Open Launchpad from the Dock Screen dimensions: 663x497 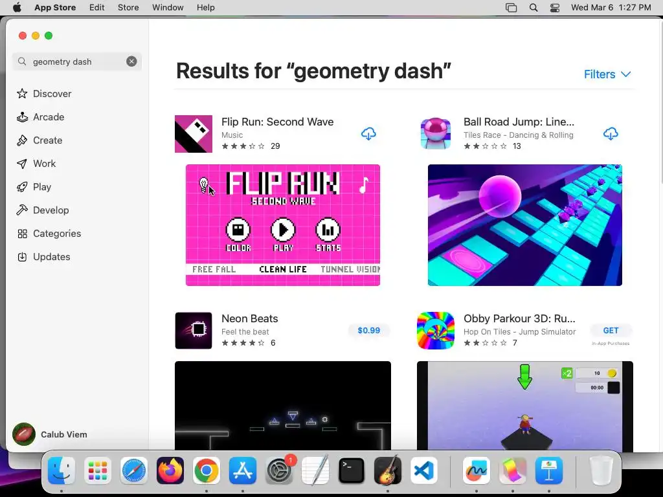(x=98, y=470)
